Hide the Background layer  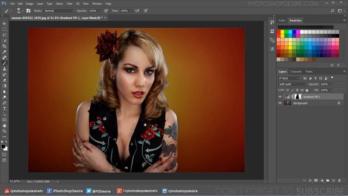click(x=280, y=103)
